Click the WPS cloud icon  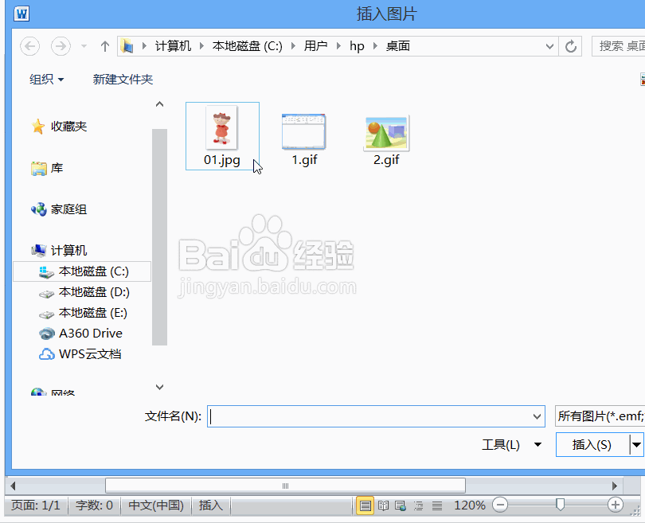tap(46, 354)
